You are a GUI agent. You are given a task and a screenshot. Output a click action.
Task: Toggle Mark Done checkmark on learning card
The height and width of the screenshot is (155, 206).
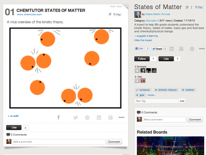(126, 6)
